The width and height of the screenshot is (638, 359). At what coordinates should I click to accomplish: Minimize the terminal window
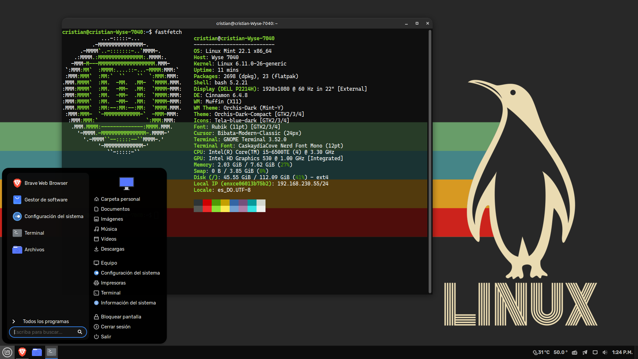(406, 24)
